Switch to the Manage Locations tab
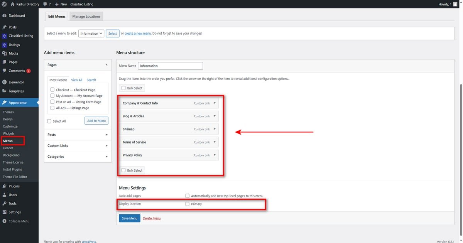The image size is (463, 243). tap(86, 17)
